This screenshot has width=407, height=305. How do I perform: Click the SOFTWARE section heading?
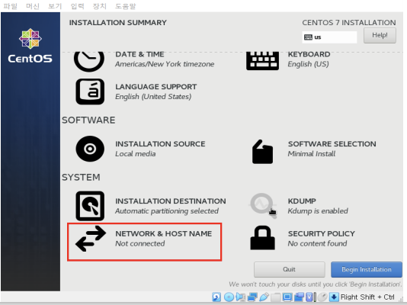coord(88,120)
